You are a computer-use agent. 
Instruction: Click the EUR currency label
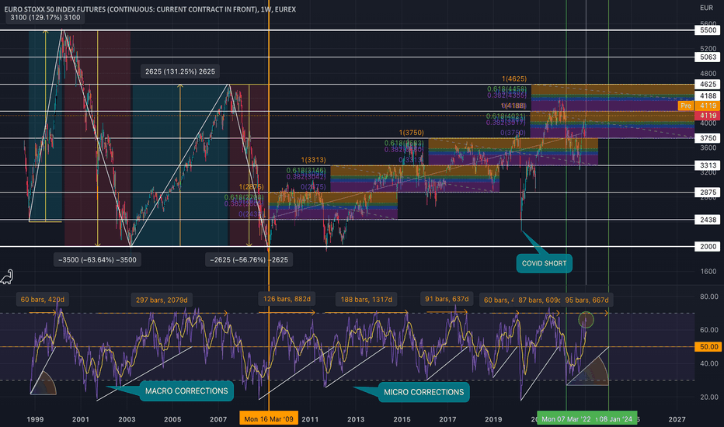tap(706, 8)
